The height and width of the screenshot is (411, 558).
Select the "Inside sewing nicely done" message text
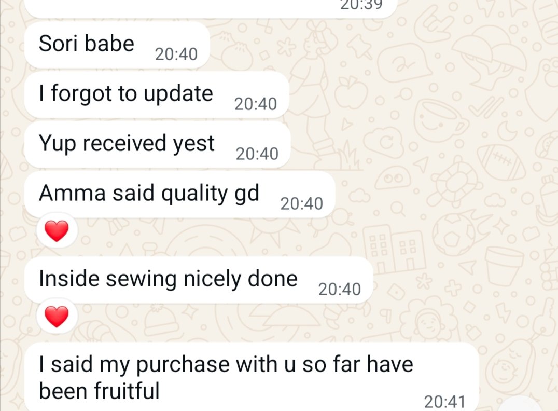coord(168,279)
